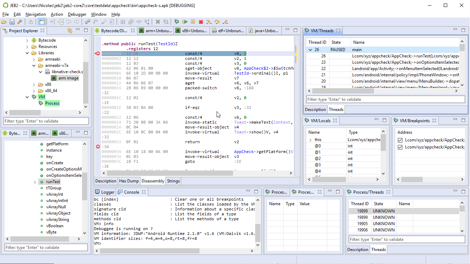
Task: Expand the Bytecode node in Project Explorer
Action: pyautogui.click(x=27, y=41)
